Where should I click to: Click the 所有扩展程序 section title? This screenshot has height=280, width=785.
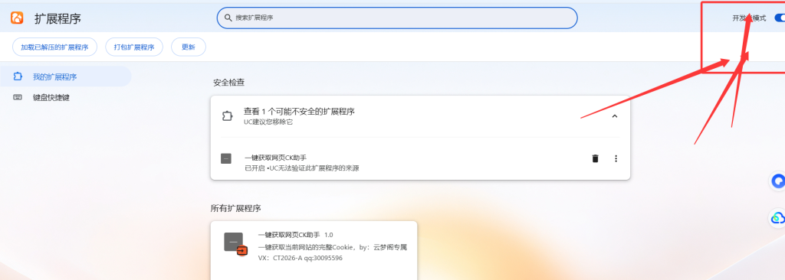click(x=236, y=208)
